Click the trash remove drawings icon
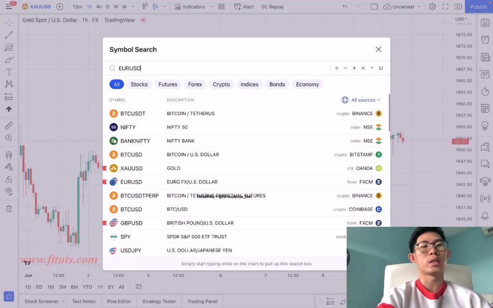This screenshot has width=493, height=308. tap(9, 208)
